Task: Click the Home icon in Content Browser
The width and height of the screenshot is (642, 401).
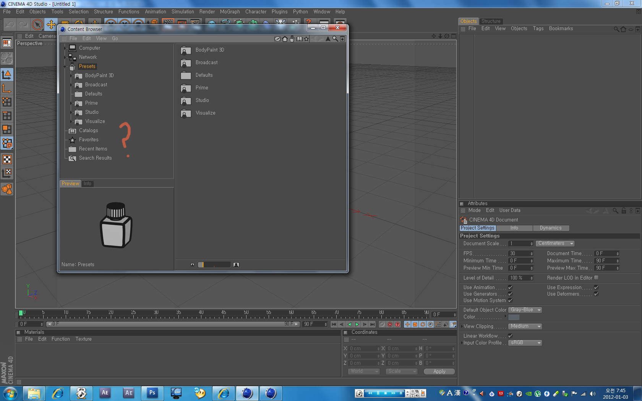Action: [285, 39]
